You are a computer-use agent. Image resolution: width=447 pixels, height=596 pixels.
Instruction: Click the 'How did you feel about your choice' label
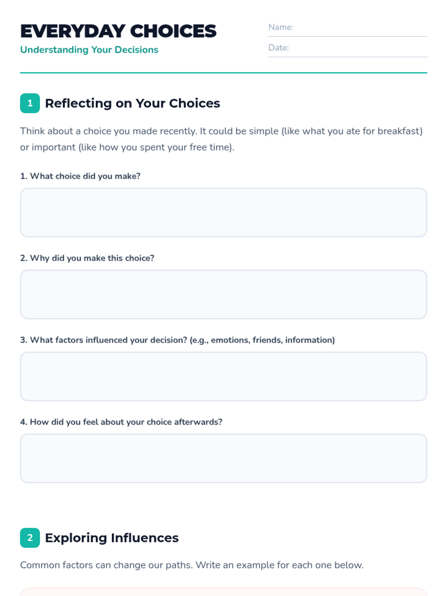(121, 422)
